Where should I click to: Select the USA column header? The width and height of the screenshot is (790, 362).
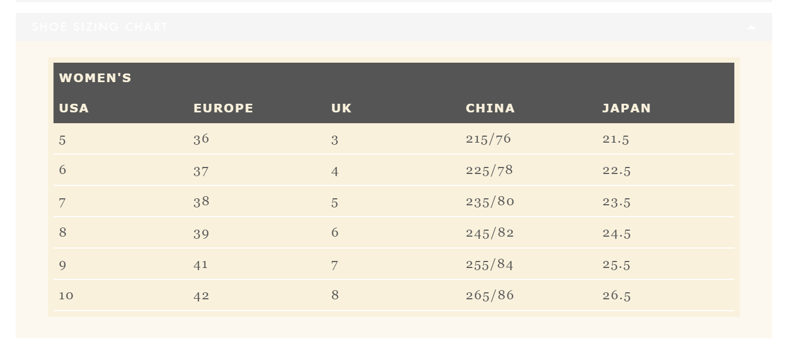pyautogui.click(x=74, y=108)
